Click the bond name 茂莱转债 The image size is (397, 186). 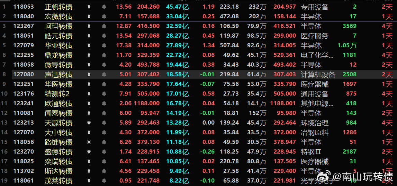coord(58,181)
